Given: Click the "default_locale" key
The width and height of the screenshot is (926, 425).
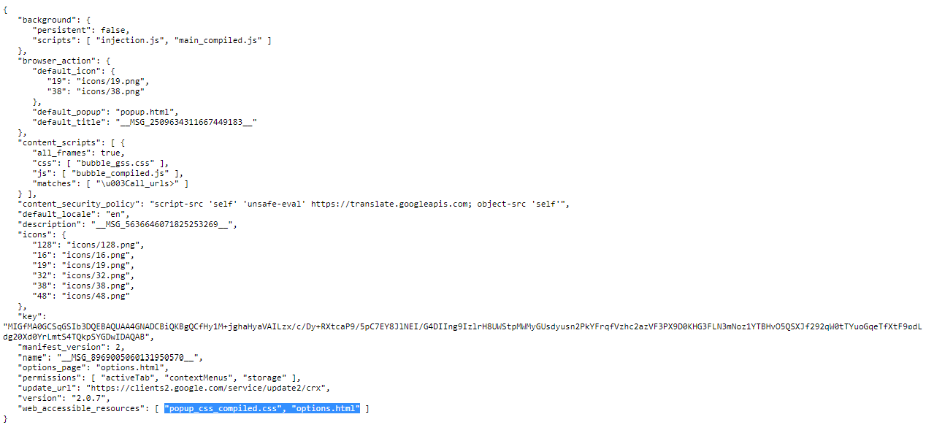Looking at the screenshot, I should [x=56, y=214].
